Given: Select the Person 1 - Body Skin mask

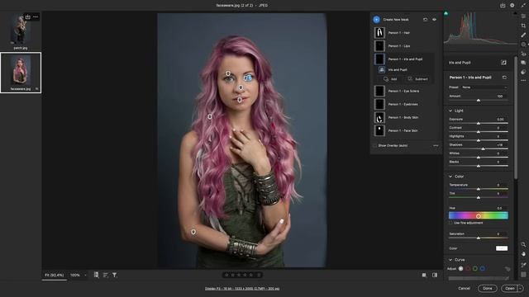Looking at the screenshot, I should (404, 117).
